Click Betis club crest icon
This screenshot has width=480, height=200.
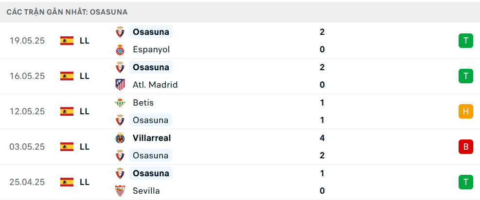120,103
